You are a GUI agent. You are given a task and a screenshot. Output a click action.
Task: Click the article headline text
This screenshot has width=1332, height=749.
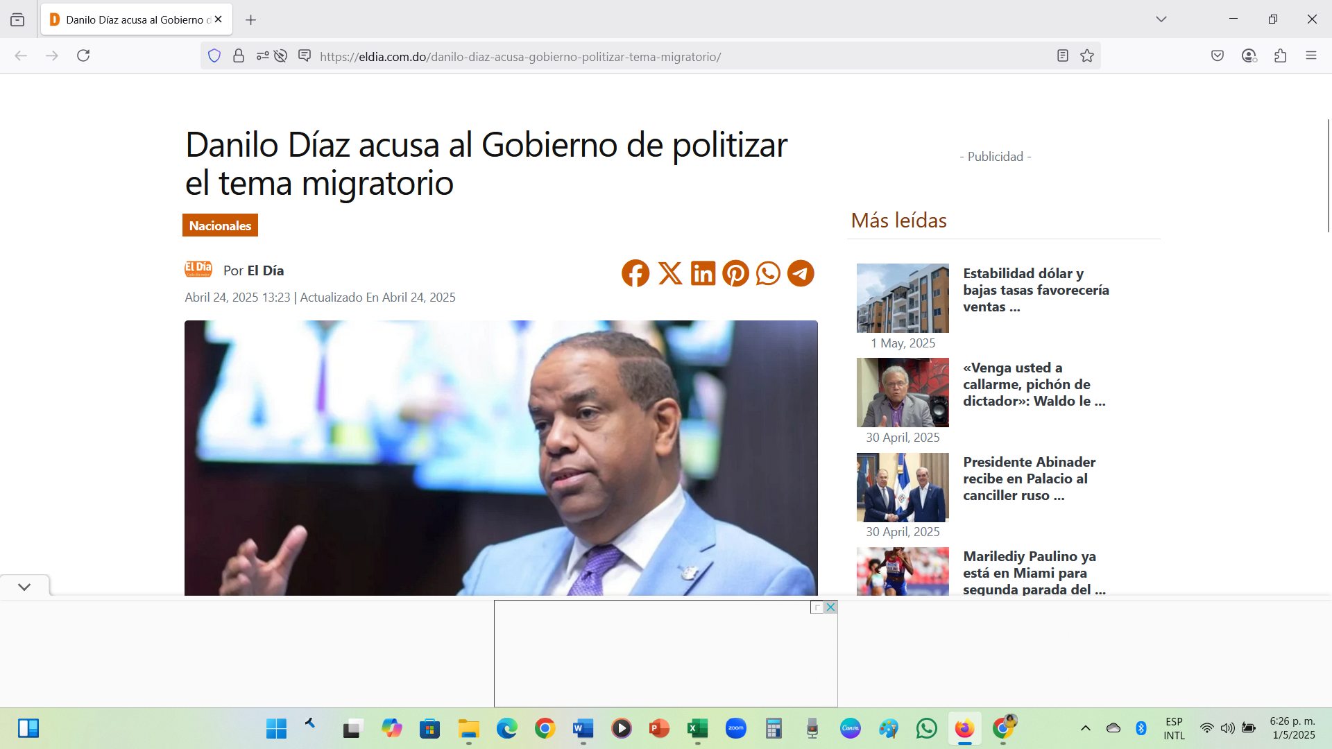point(486,164)
